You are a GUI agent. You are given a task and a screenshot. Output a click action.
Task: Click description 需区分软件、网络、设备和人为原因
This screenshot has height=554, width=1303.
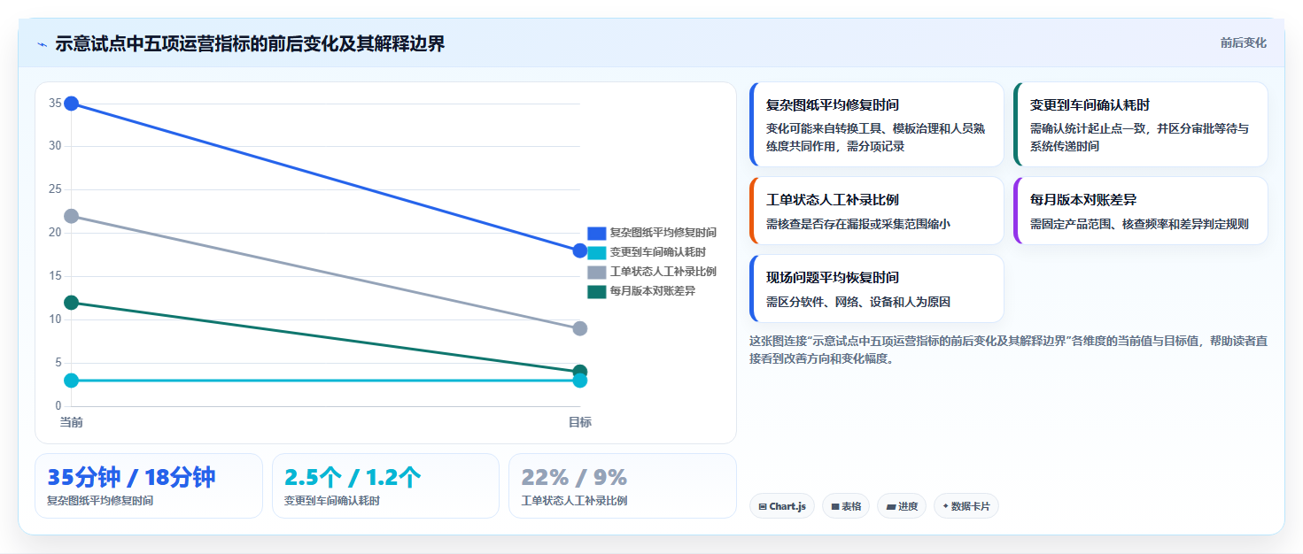point(858,302)
